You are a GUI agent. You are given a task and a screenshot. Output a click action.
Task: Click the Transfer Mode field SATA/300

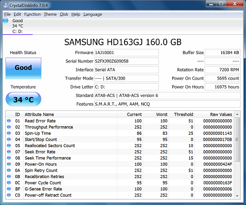126,78
